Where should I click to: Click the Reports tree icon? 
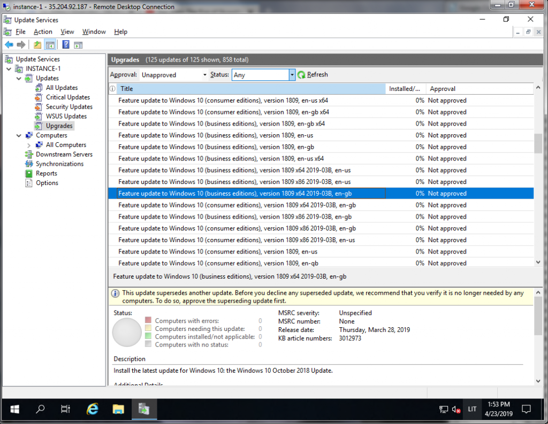coord(29,173)
